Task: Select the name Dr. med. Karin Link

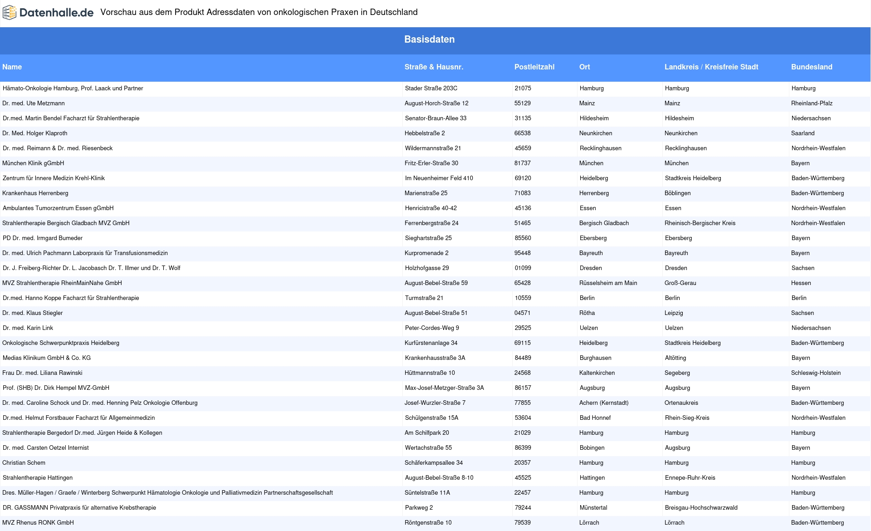Action: (28, 328)
